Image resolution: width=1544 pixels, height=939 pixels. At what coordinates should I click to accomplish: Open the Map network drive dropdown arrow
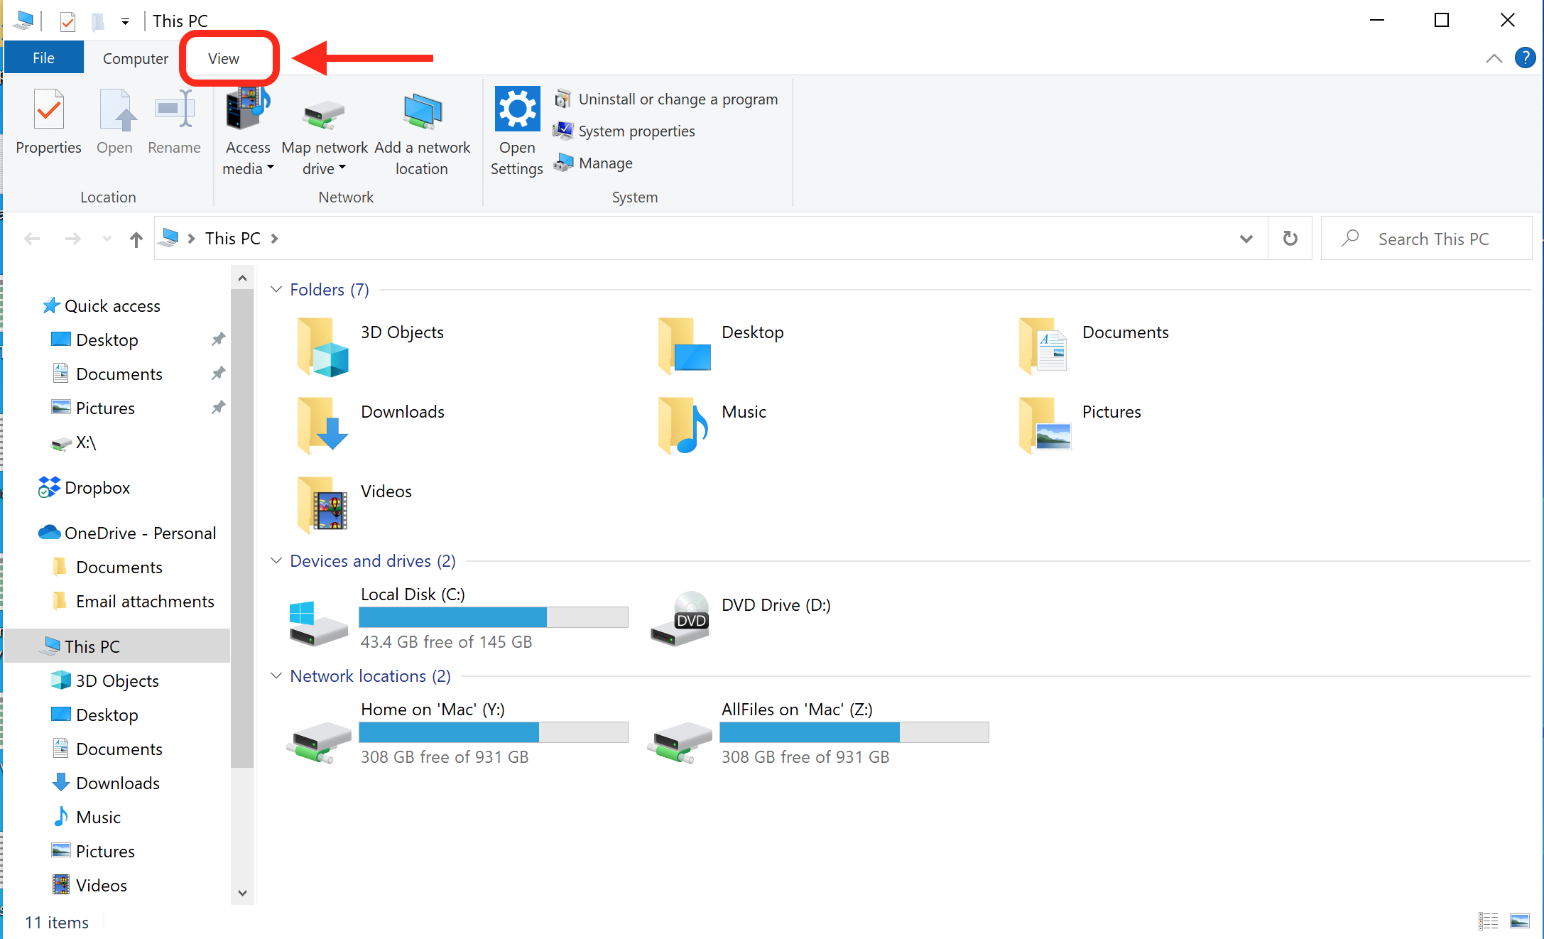(x=343, y=168)
